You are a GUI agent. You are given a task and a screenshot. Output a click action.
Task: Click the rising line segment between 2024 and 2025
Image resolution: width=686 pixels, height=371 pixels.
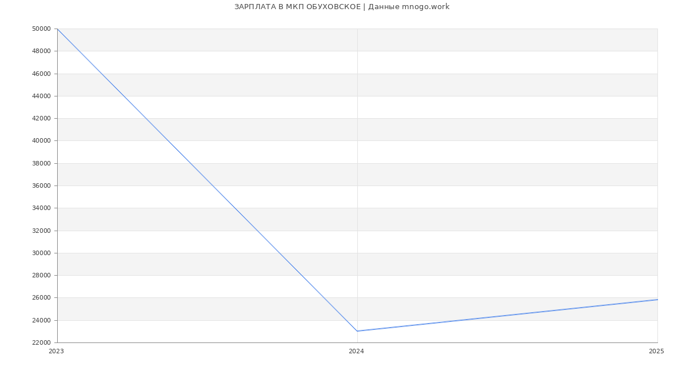click(508, 315)
